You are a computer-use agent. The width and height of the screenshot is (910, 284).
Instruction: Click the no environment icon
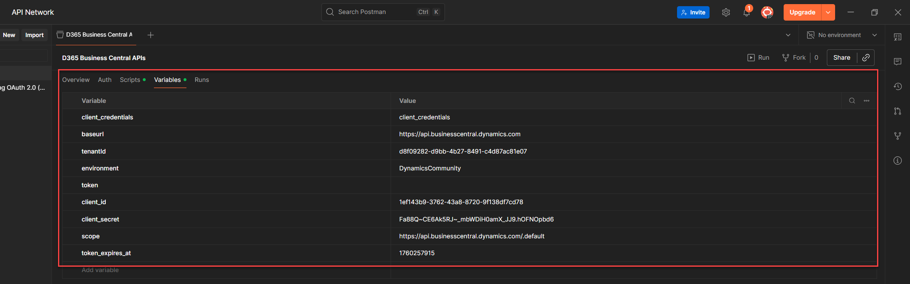810,35
